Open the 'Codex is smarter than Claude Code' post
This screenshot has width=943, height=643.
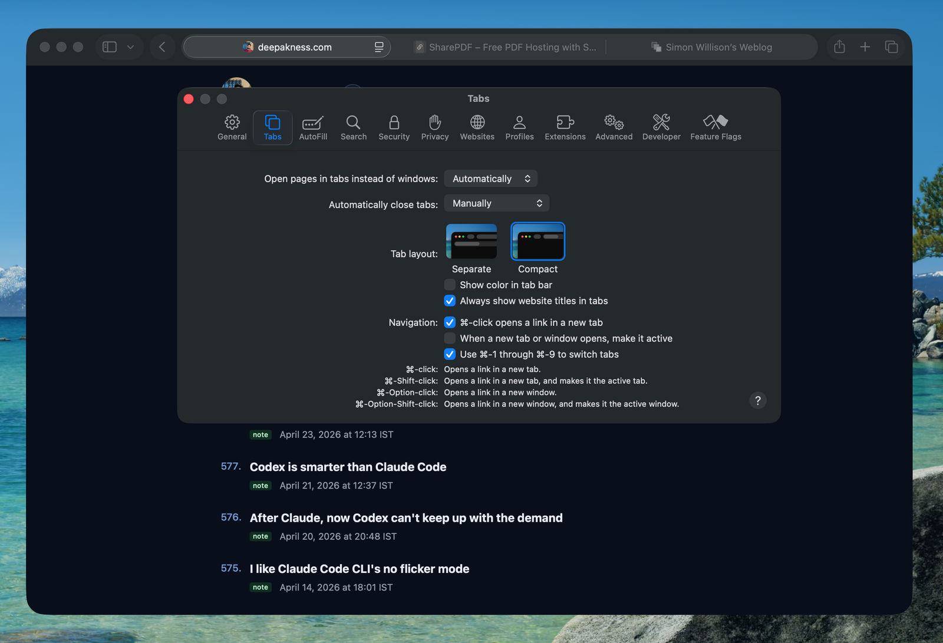pos(348,467)
